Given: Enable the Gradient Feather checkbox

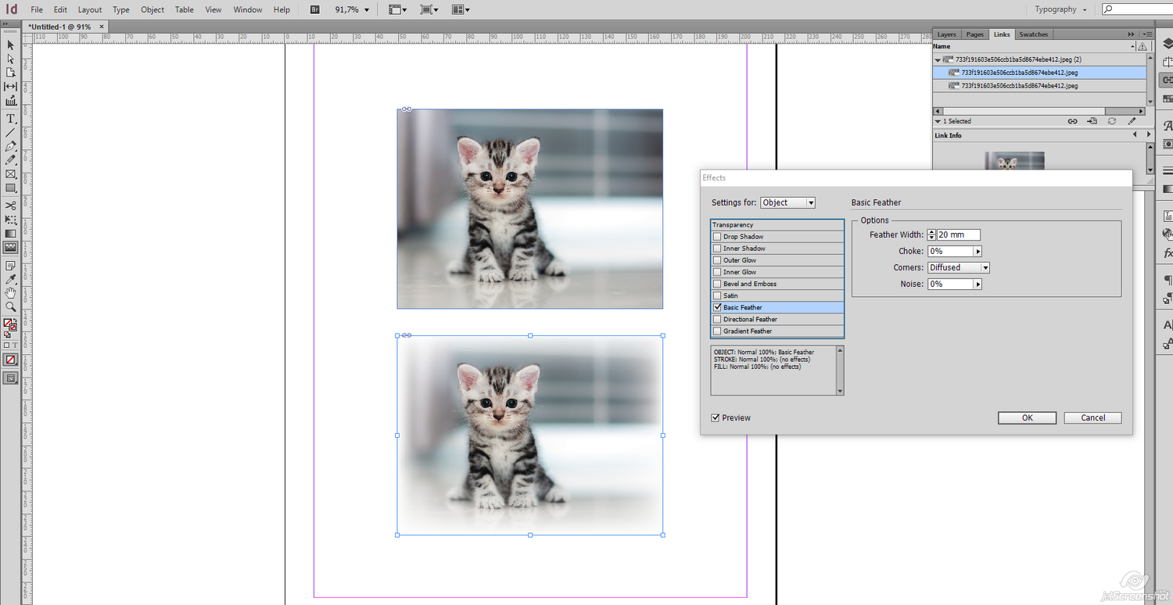Looking at the screenshot, I should pyautogui.click(x=717, y=331).
